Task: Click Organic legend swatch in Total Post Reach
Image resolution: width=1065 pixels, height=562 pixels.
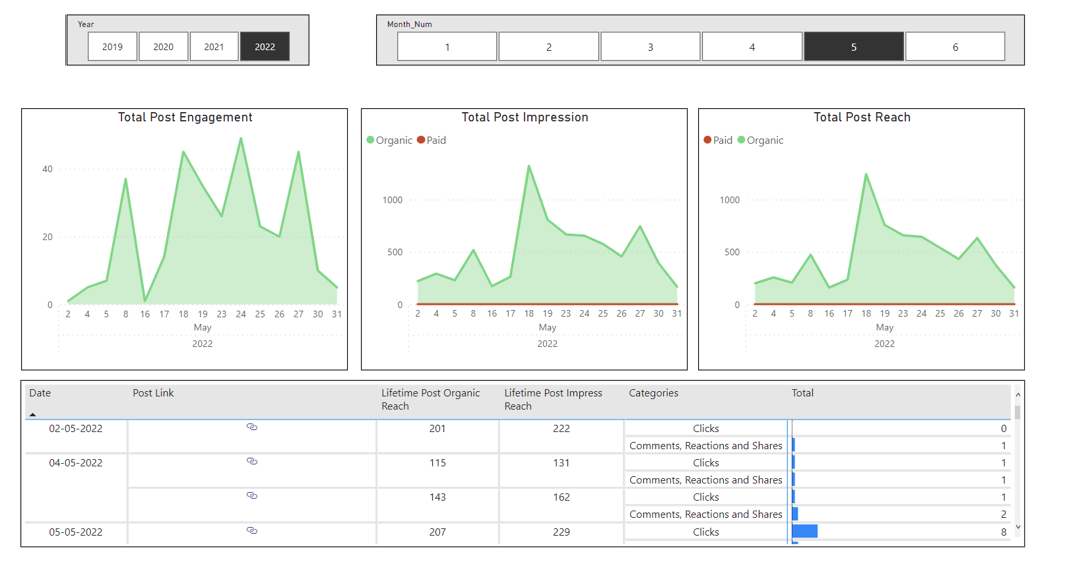Action: [742, 140]
